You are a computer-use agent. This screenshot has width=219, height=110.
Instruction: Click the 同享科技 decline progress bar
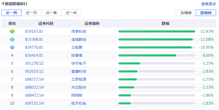[x=156, y=31]
